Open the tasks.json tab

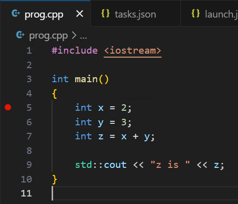tap(135, 14)
